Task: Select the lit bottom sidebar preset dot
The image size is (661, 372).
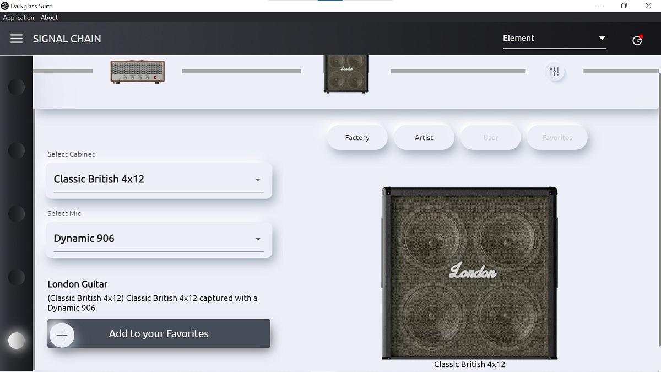Action: click(x=17, y=341)
